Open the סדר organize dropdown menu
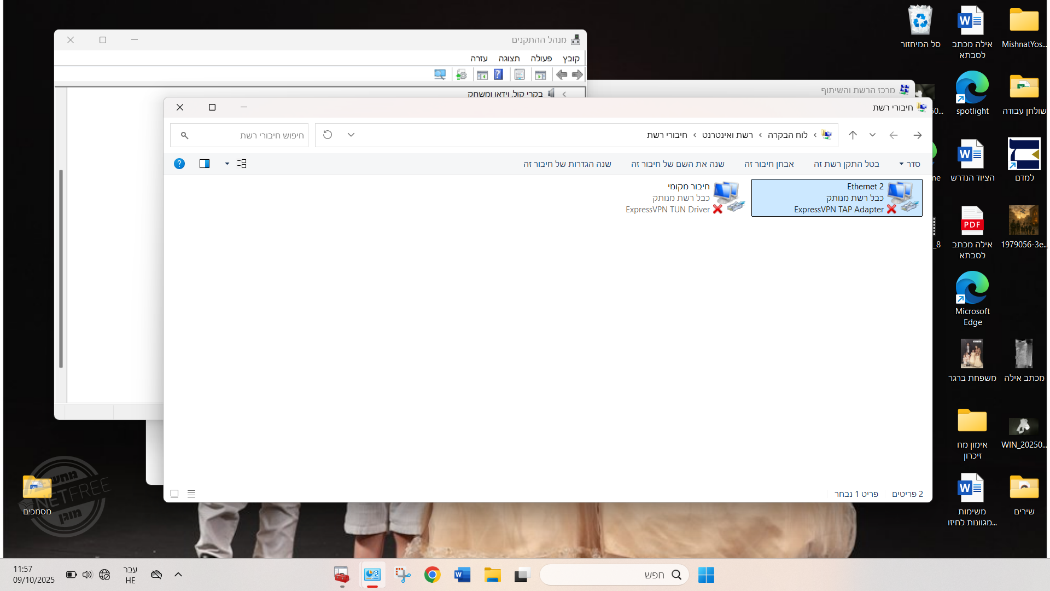This screenshot has height=591, width=1050. click(x=909, y=164)
